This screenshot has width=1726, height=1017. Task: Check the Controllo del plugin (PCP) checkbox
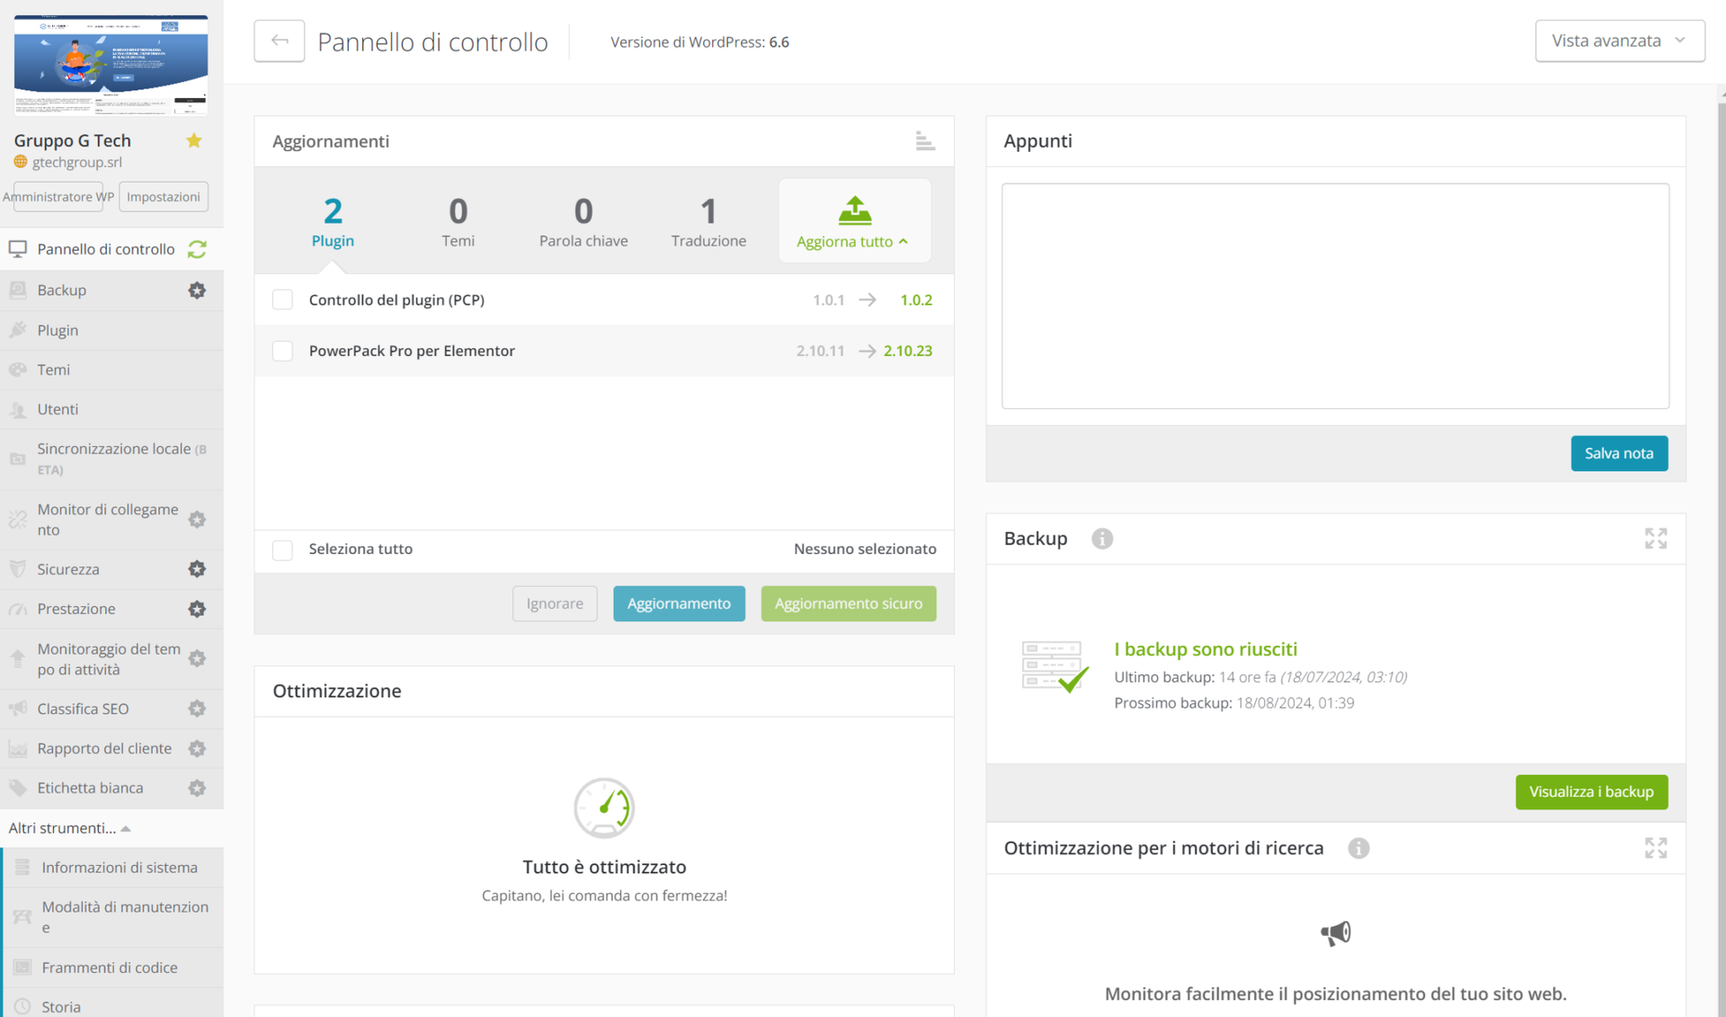coord(282,300)
